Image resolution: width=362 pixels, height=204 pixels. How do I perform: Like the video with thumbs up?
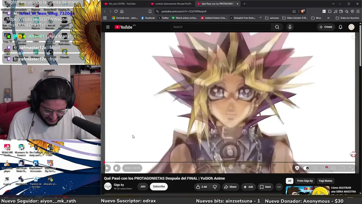201,187
